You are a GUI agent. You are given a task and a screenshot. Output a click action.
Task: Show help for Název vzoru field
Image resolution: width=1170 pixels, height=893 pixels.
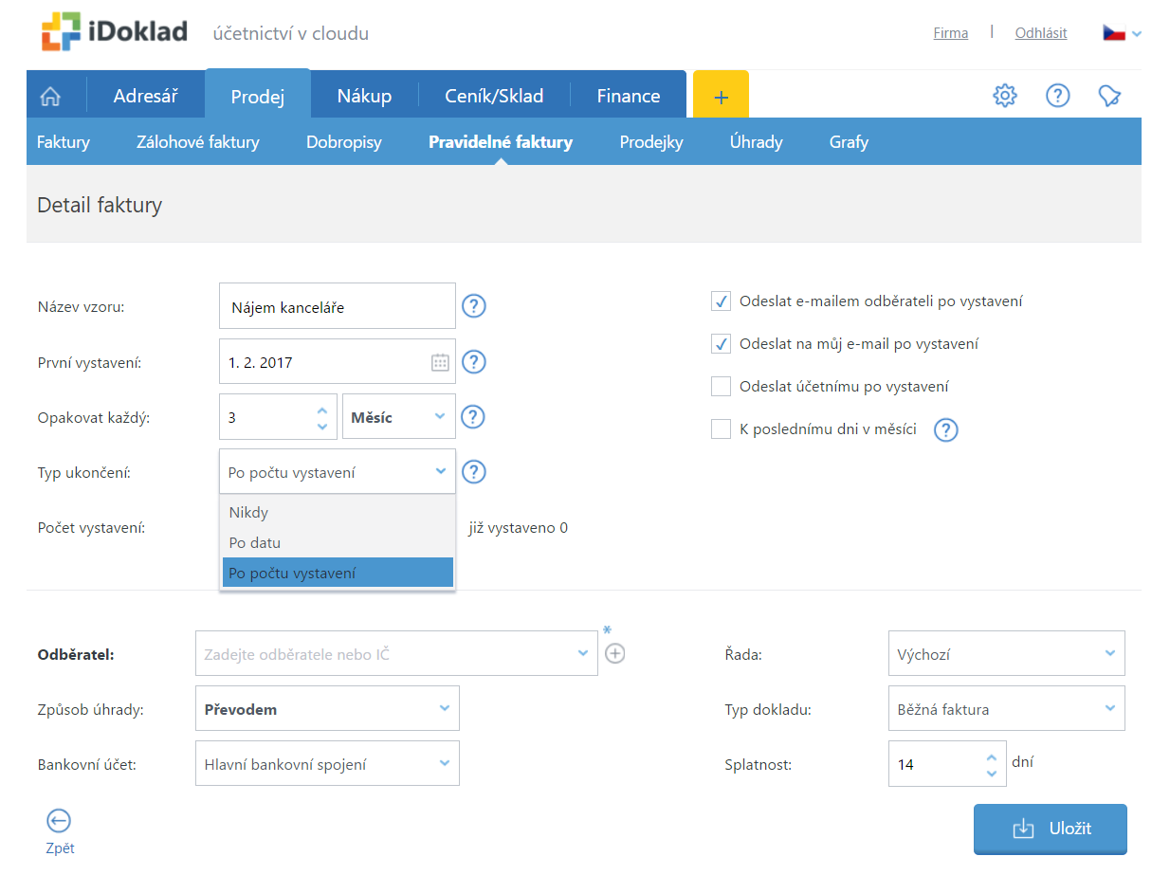coord(474,306)
